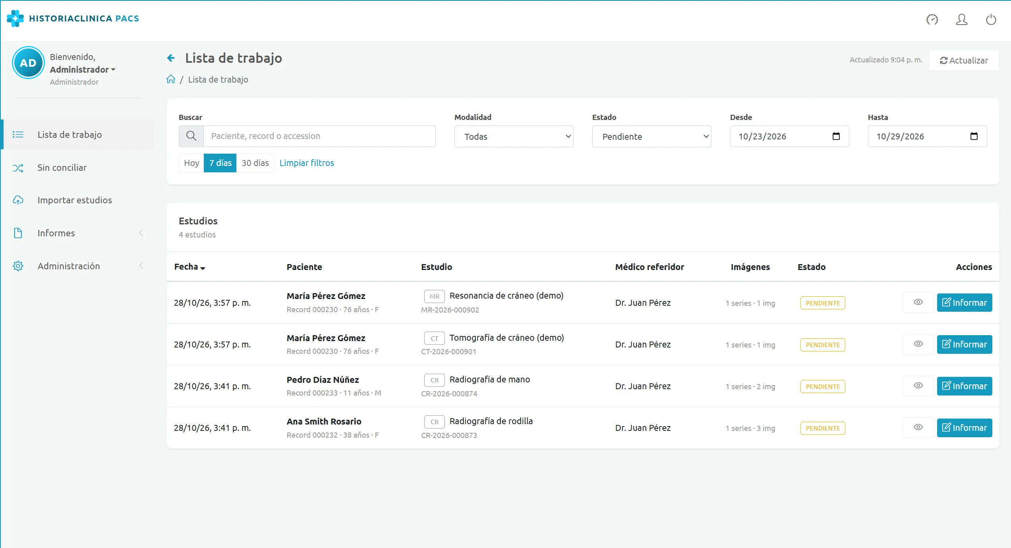Go back with the arrow beside Lista de trabajo
Screen dimensions: 1011x548
pos(171,58)
